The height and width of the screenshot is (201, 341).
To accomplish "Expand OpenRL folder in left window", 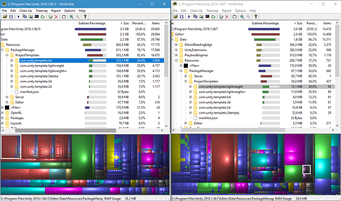I will click(x=2, y=113).
